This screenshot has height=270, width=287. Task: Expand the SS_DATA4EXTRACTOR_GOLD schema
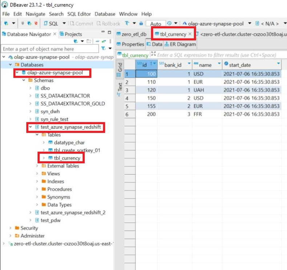[x=31, y=104]
